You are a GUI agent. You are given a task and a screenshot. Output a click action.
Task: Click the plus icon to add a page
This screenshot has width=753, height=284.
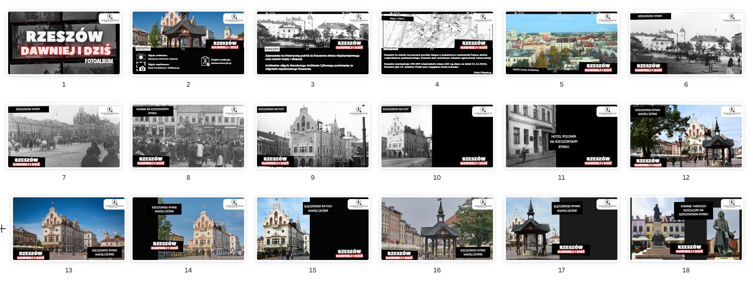3,229
